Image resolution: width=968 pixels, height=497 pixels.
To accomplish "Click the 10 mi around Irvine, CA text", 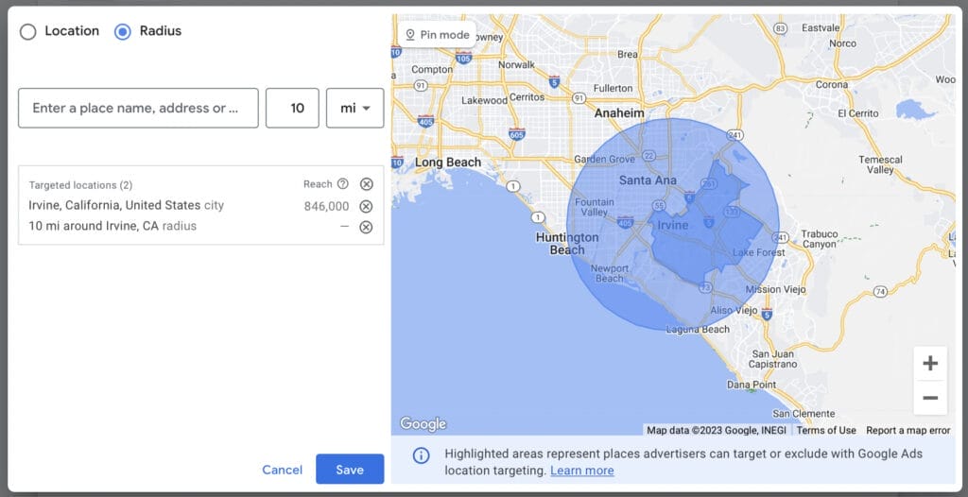I will tap(94, 226).
